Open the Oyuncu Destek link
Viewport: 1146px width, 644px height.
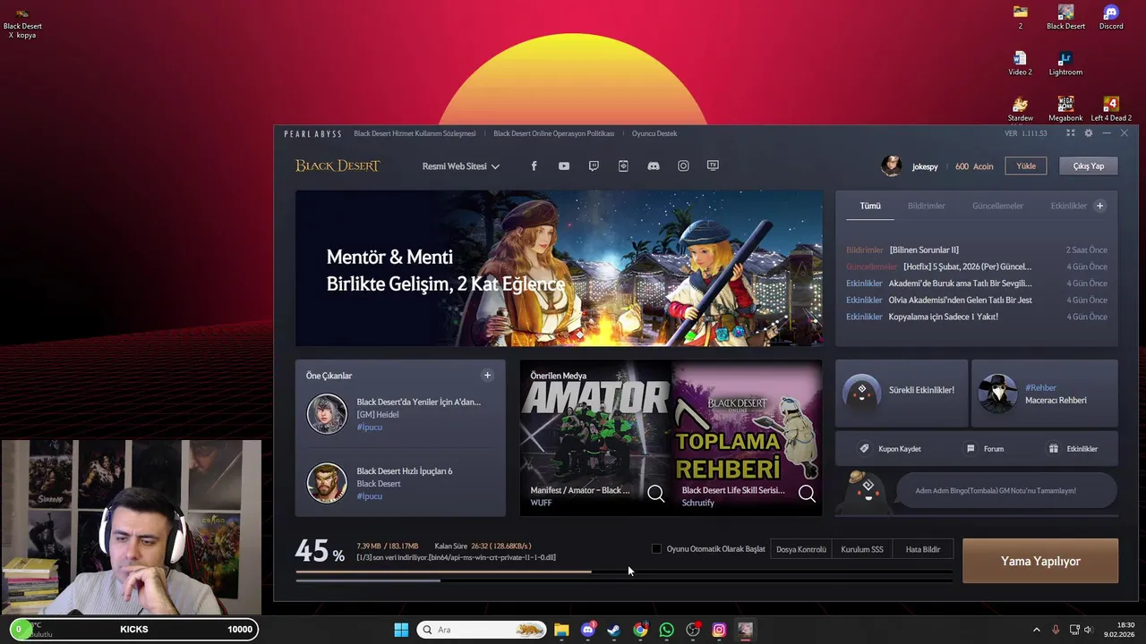654,133
